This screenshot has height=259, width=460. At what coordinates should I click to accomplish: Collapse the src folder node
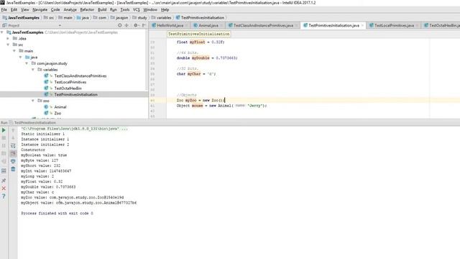click(8, 45)
